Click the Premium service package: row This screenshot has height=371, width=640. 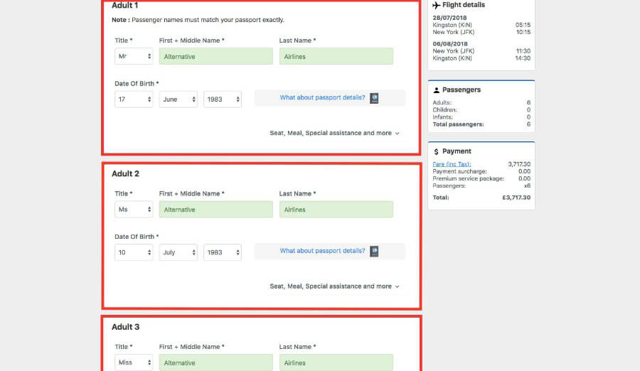[x=481, y=178]
